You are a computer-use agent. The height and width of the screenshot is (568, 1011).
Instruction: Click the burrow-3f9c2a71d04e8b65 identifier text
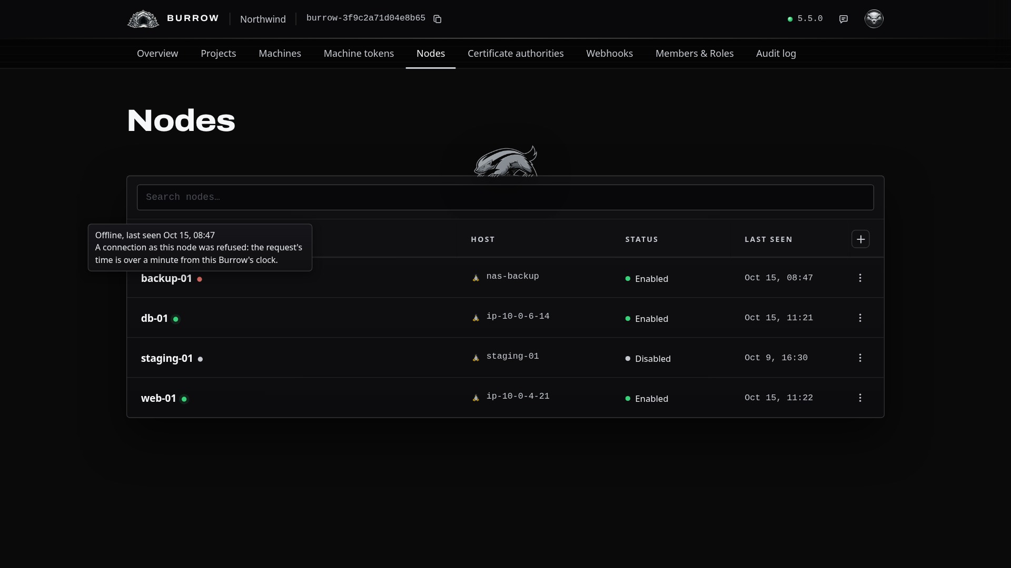point(366,18)
